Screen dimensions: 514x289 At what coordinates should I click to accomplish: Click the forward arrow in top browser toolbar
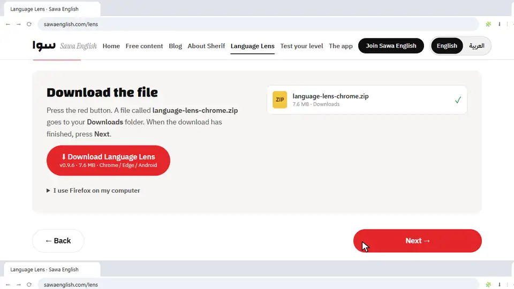pos(19,24)
